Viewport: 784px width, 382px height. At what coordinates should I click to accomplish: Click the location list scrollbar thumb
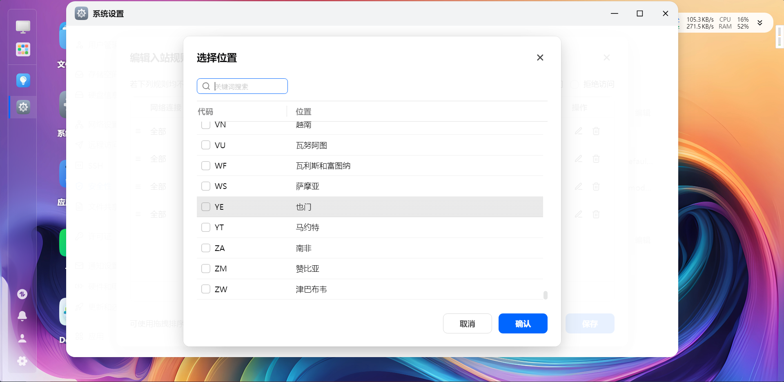point(545,295)
